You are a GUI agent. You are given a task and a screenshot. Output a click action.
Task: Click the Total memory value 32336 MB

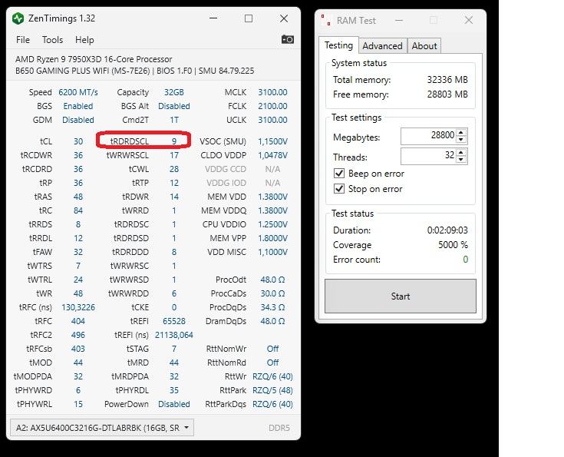pos(447,80)
